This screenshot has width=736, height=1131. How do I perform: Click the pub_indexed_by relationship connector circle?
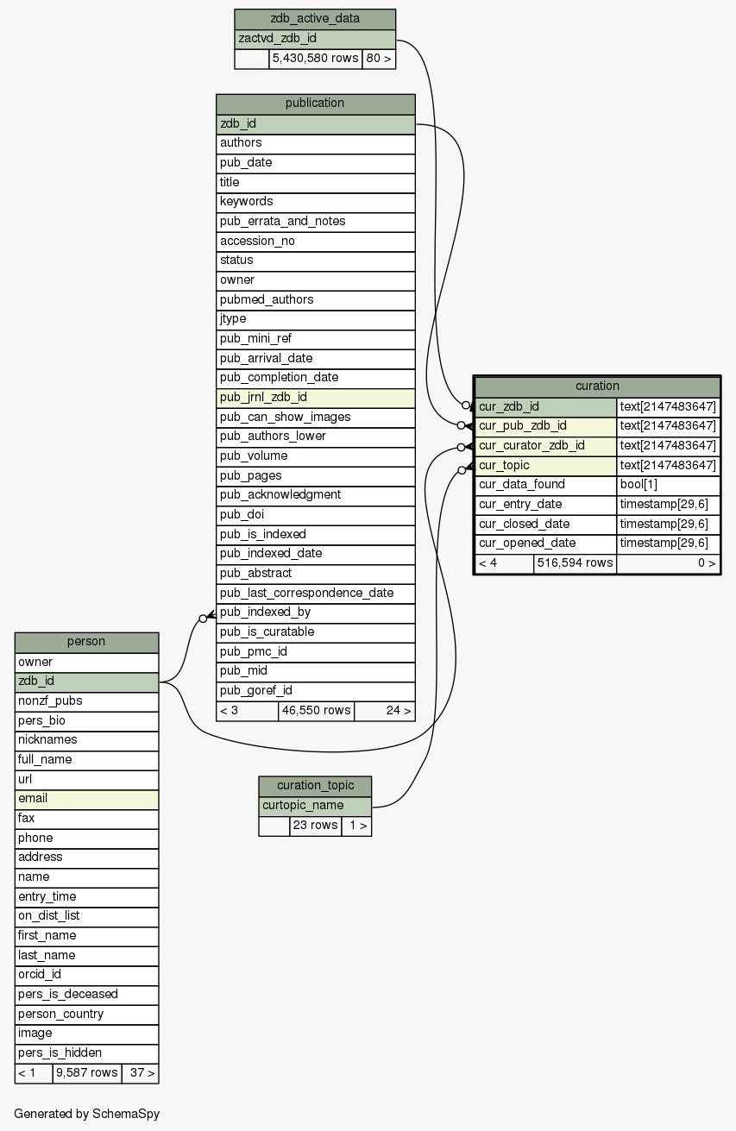click(203, 618)
